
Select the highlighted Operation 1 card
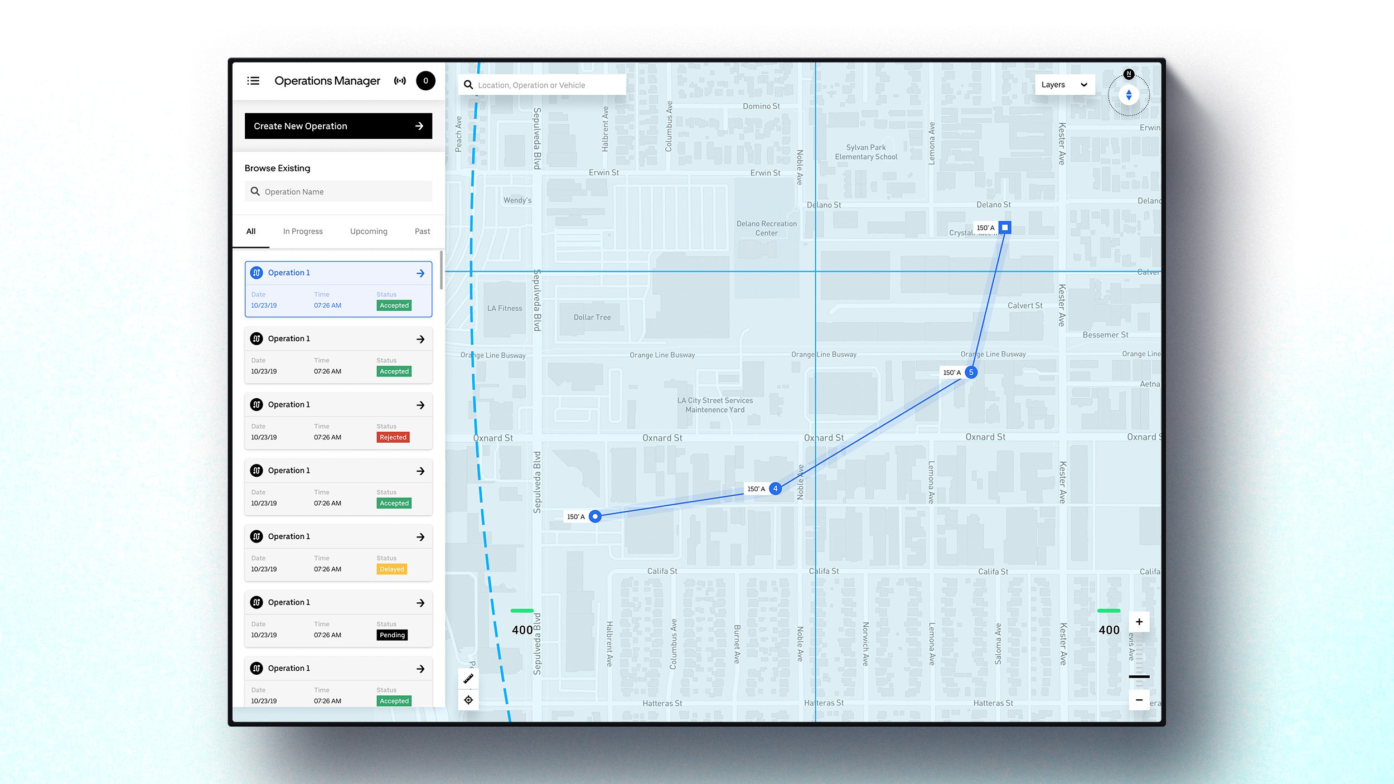click(338, 289)
